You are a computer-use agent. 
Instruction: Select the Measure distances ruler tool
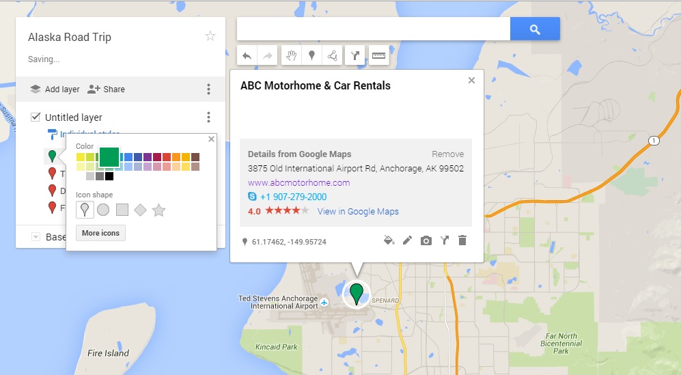pos(378,55)
